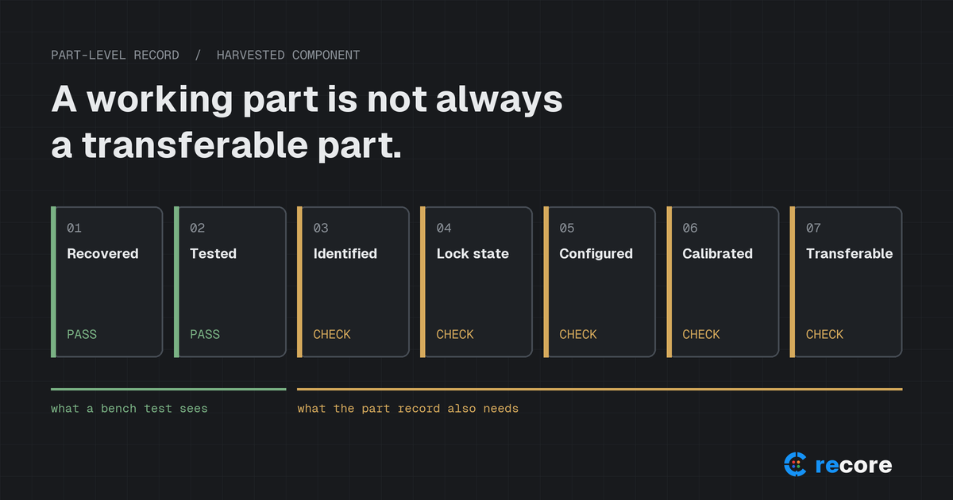Click CHECK status on Lock state card
Screen dimensions: 953x500
(455, 334)
